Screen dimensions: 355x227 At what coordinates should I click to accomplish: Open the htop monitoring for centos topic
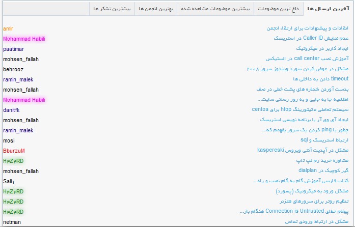(300, 109)
